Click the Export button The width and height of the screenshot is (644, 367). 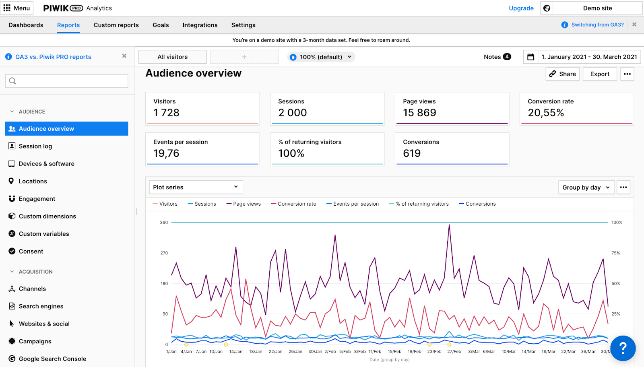click(600, 74)
